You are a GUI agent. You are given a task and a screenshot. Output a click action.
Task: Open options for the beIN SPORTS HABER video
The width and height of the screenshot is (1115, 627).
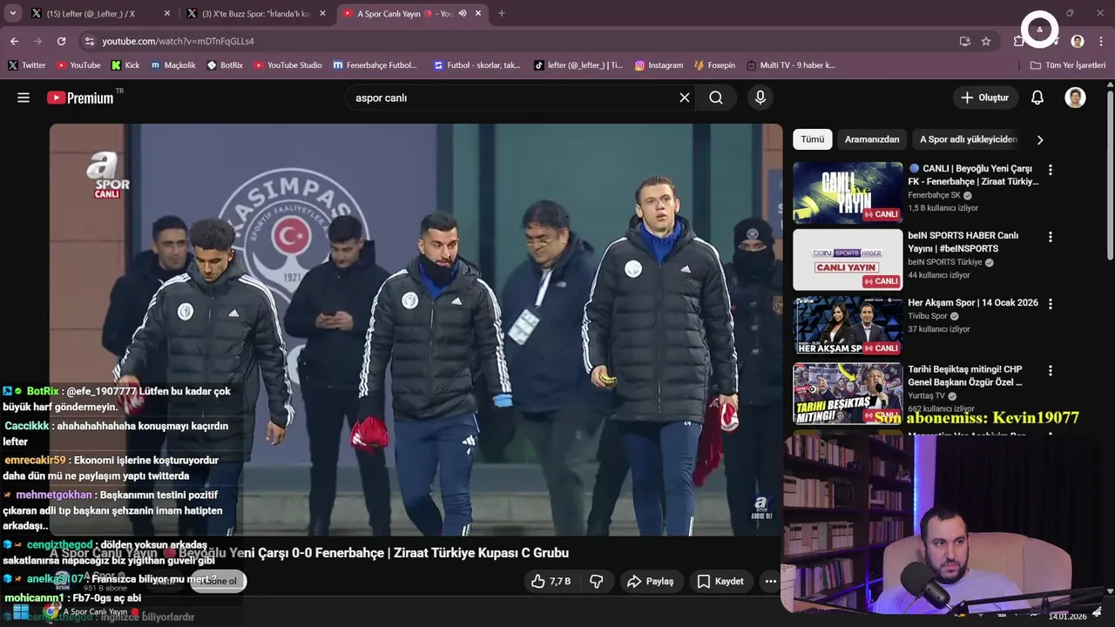pyautogui.click(x=1051, y=237)
